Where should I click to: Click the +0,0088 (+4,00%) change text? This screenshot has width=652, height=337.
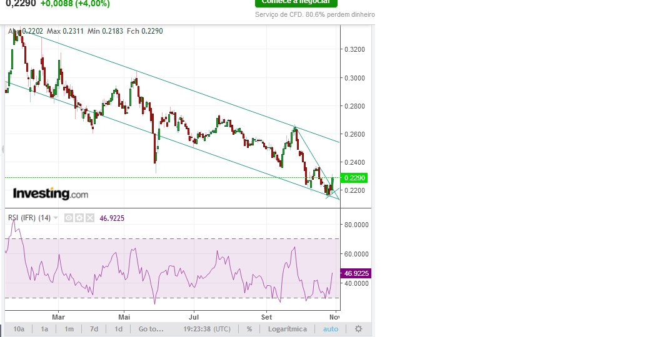[x=75, y=4]
